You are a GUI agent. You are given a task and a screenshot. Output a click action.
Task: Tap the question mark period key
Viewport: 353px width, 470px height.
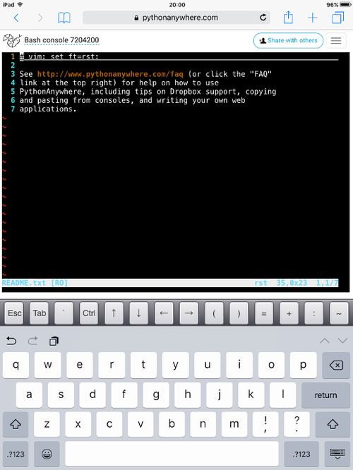pos(297,424)
